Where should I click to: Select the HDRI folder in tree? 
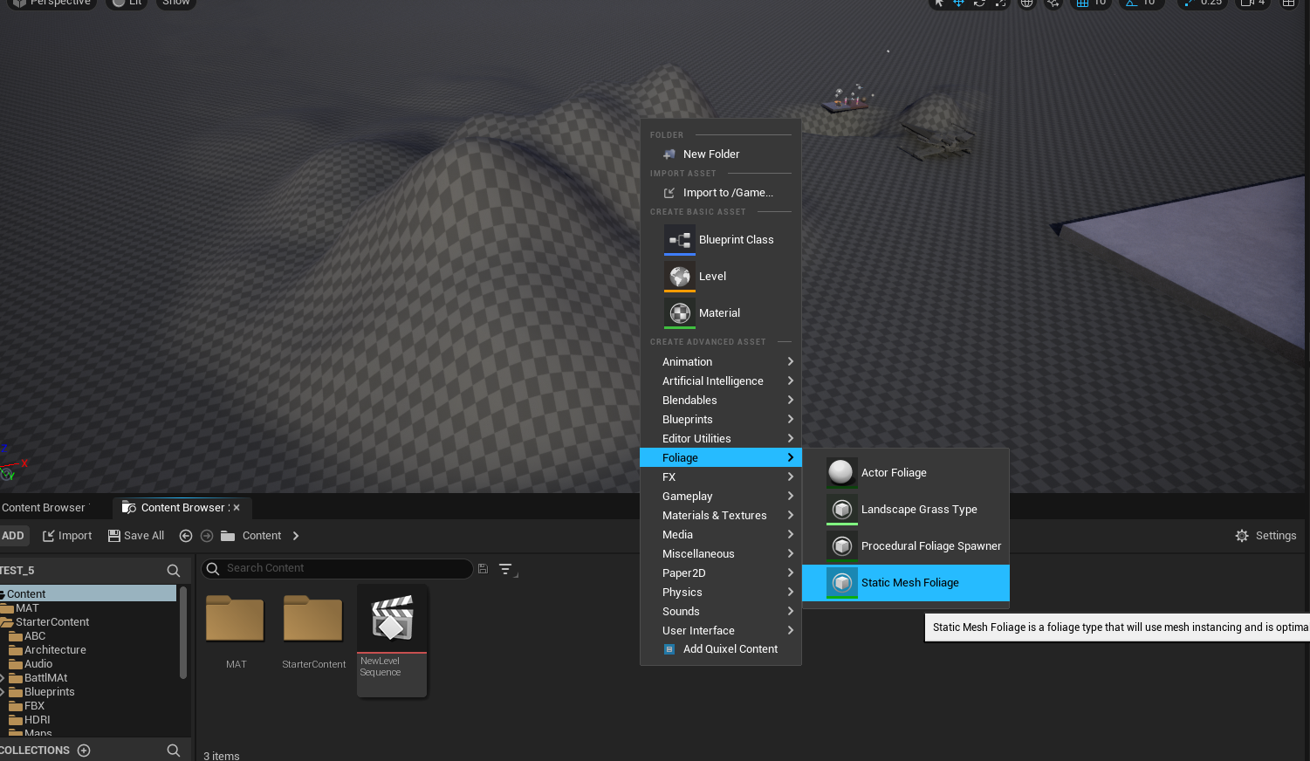pyautogui.click(x=37, y=719)
